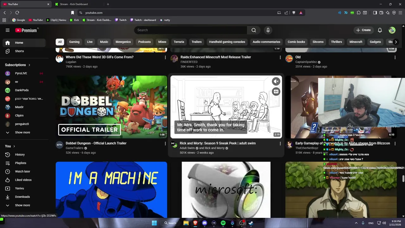Open Brave Rewards triangle icon
This screenshot has width=405, height=228.
(301, 13)
